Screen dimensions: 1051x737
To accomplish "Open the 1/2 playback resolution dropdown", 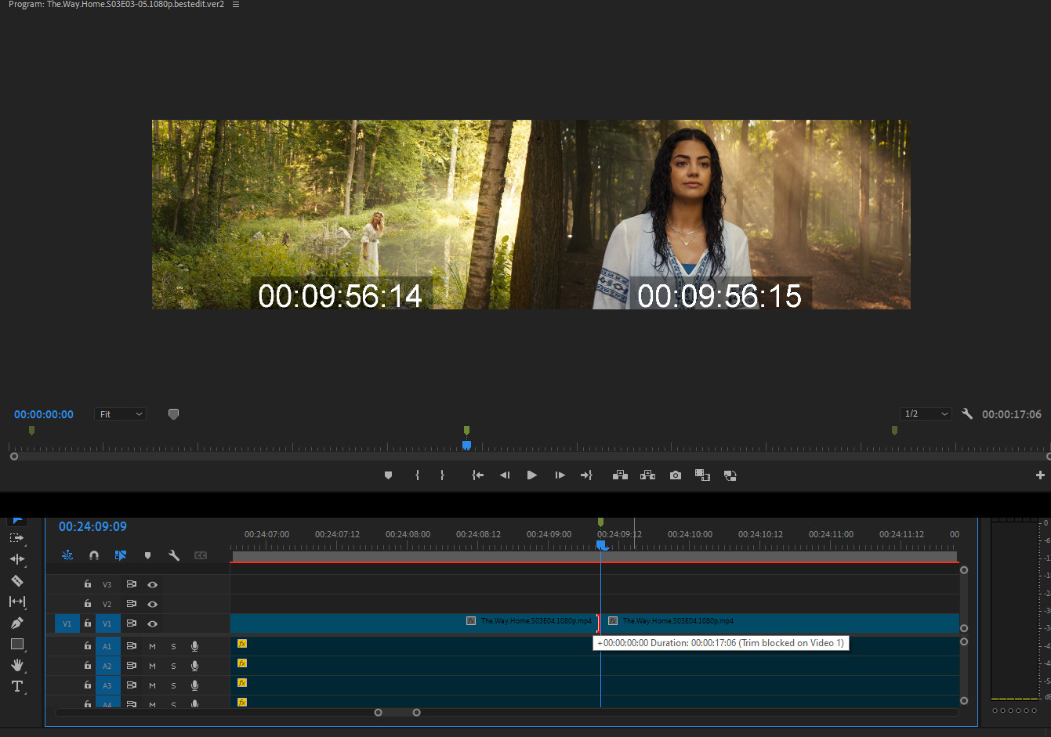I will 926,414.
